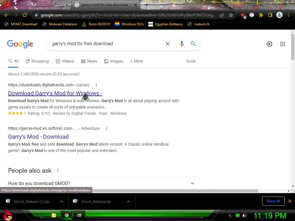
Task: Select the Images results tab
Action: point(114,61)
